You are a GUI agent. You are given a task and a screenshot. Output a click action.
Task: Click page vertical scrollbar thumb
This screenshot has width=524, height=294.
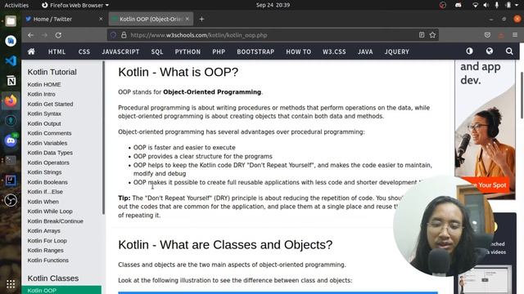click(x=522, y=95)
